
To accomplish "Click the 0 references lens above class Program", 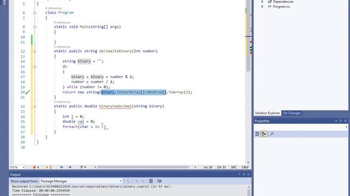I will point(54,8).
